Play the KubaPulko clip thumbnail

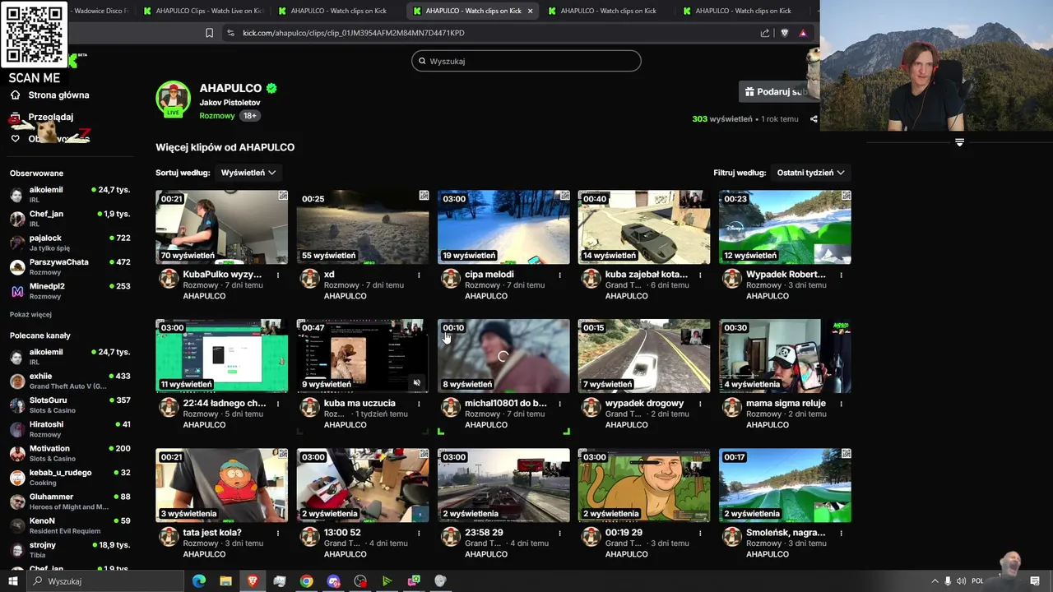coord(221,227)
